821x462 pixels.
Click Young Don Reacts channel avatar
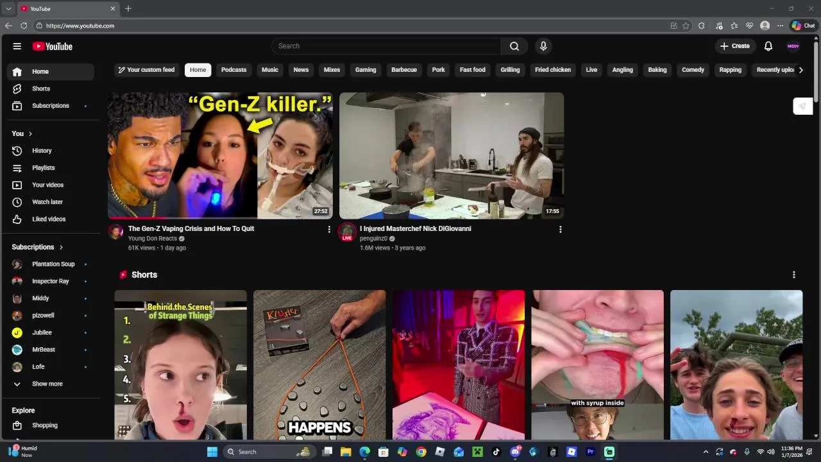click(116, 232)
